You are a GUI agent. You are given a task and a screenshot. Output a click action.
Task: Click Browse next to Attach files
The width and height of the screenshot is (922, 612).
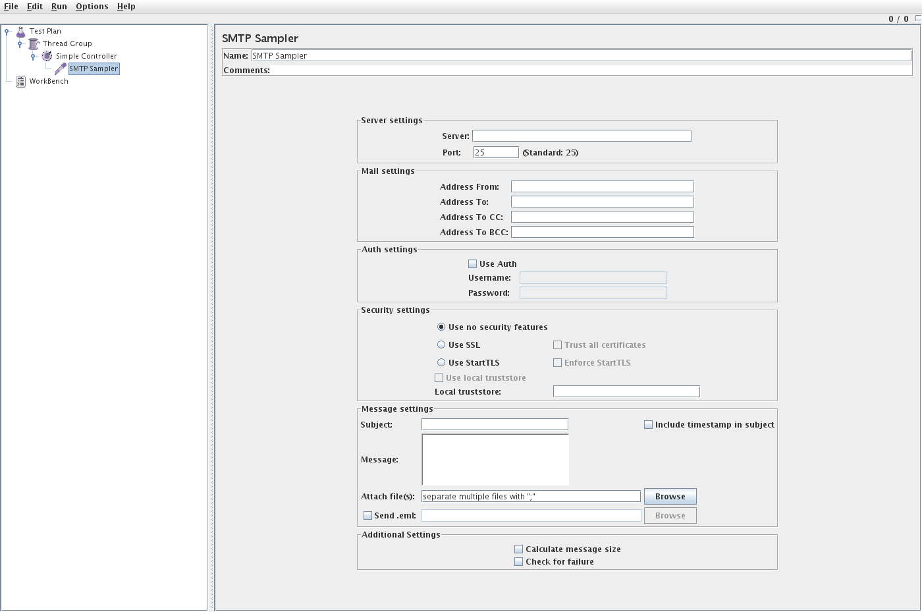670,496
